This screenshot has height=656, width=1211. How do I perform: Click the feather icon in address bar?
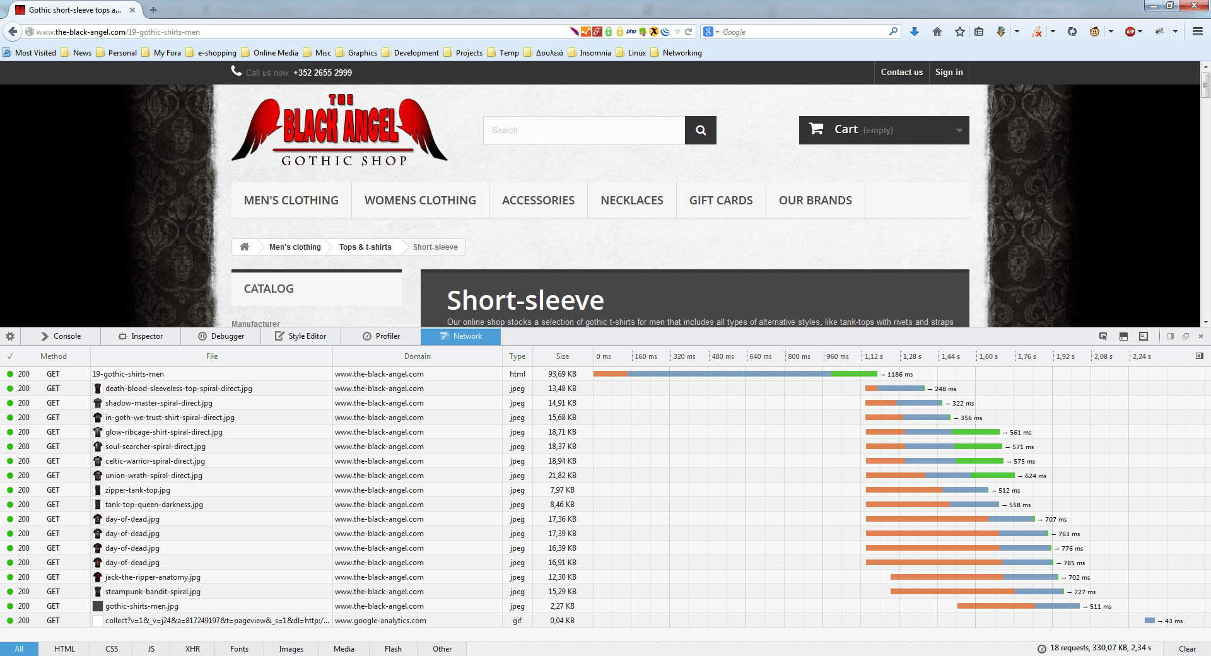pyautogui.click(x=574, y=32)
